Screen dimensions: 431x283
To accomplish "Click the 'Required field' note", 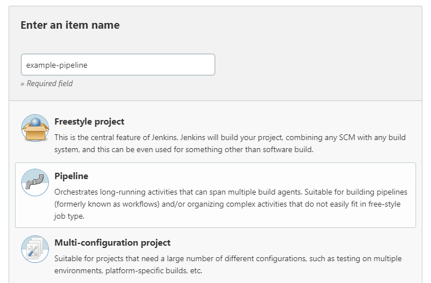I will [47, 83].
